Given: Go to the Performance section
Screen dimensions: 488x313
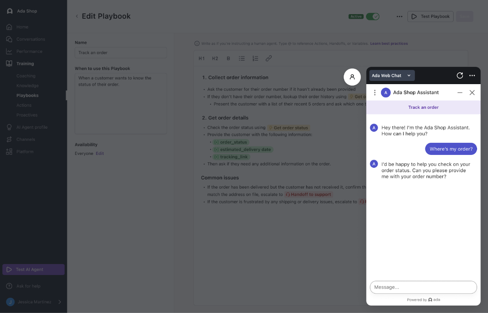Looking at the screenshot, I should coord(29,51).
